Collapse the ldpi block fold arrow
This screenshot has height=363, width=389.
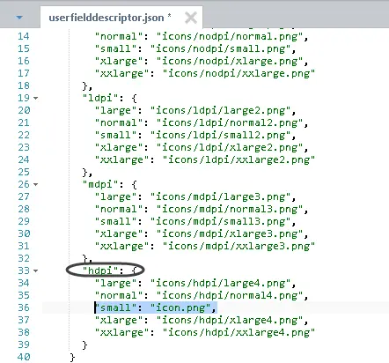pos(35,98)
